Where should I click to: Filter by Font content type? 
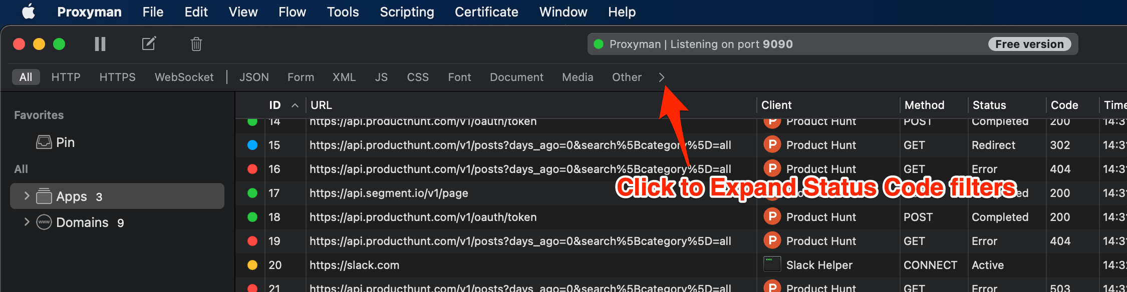[x=459, y=77]
